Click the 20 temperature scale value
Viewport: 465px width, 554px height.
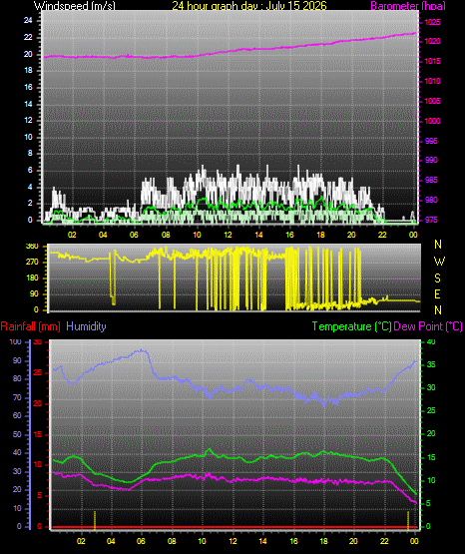point(431,434)
